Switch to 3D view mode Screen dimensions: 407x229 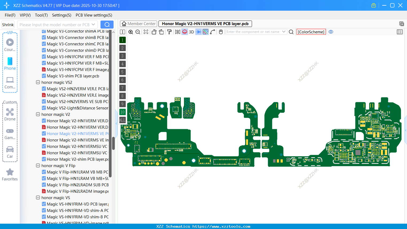point(191,32)
